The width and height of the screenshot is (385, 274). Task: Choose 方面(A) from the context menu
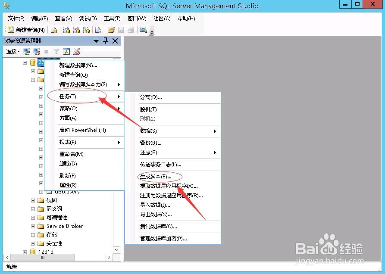click(x=85, y=118)
